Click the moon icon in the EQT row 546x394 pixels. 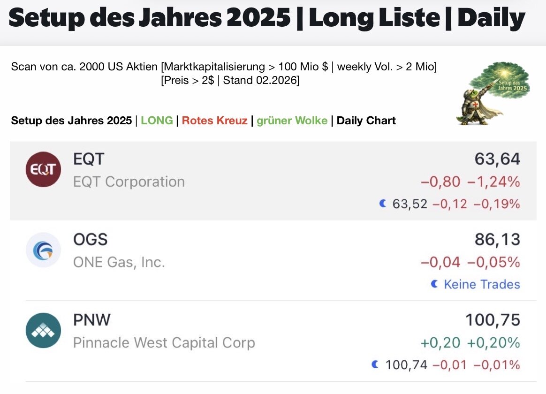(x=383, y=204)
